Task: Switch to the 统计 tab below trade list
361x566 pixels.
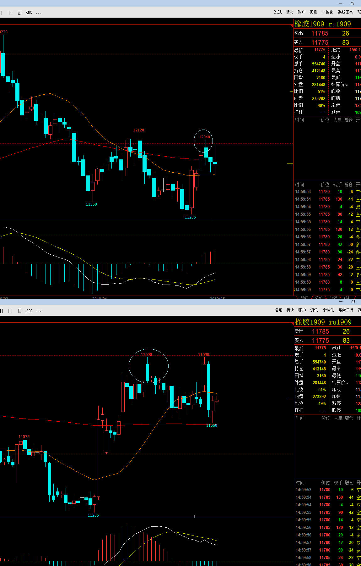Action: point(348,297)
